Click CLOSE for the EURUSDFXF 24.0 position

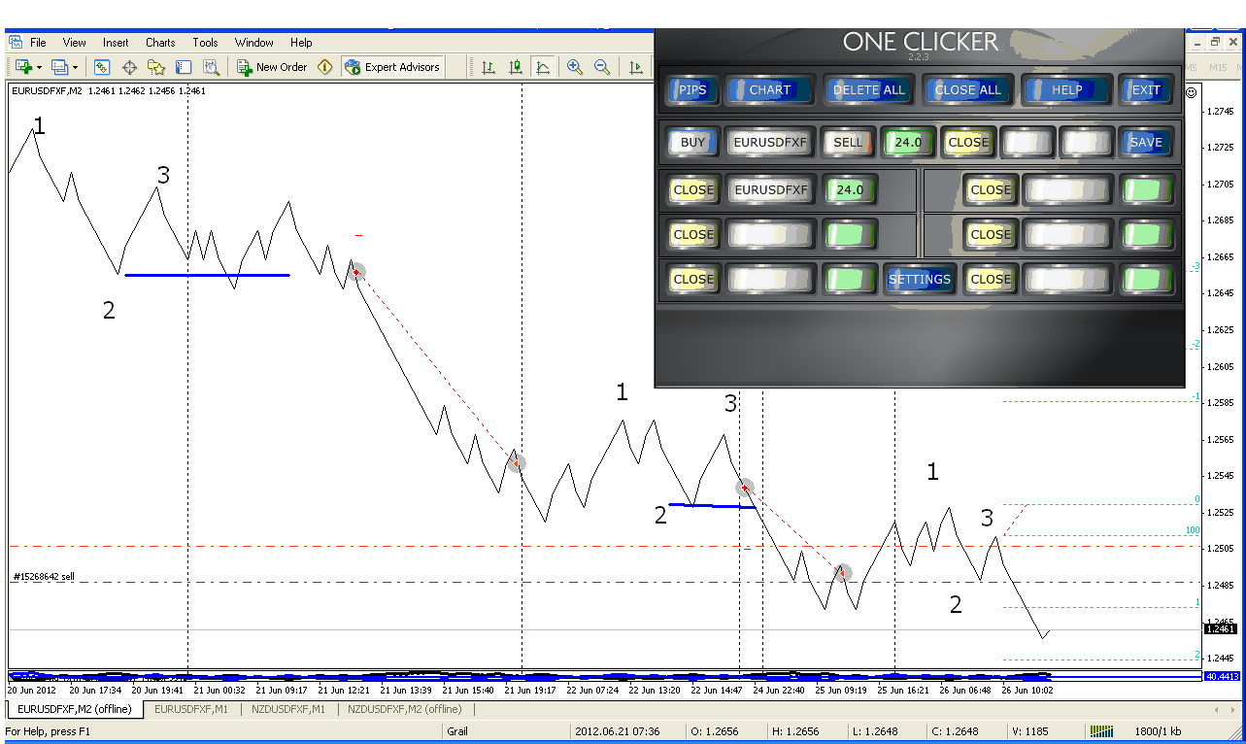(x=692, y=190)
